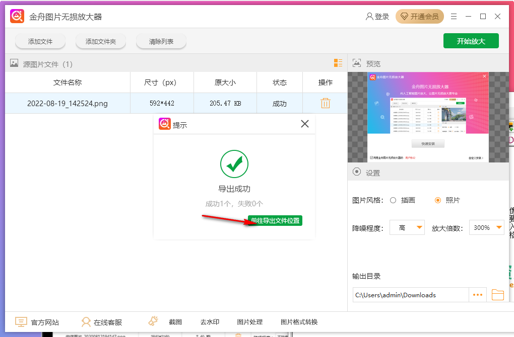Browse output directory with three dots button

tap(478, 295)
